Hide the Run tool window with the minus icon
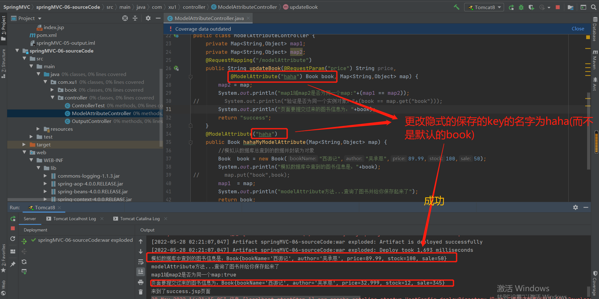The width and height of the screenshot is (599, 299). tap(586, 207)
